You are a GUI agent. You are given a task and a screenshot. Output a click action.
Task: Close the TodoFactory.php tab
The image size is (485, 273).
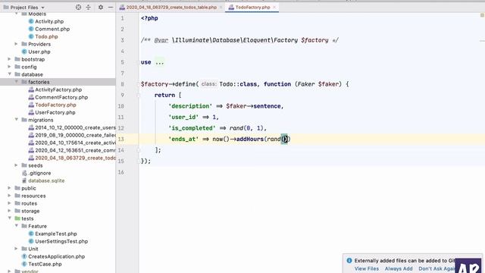tap(274, 7)
